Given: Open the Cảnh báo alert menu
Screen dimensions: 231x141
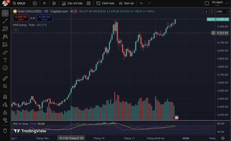Looking at the screenshot, I should coord(105,3).
